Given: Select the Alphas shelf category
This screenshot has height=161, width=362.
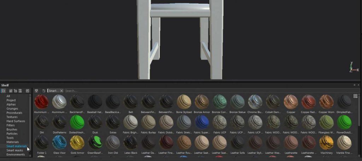Looking at the screenshot, I should [x=11, y=105].
